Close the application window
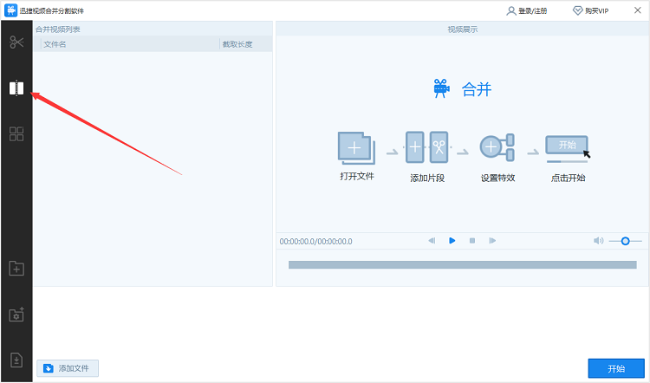The width and height of the screenshot is (650, 383). tap(638, 10)
